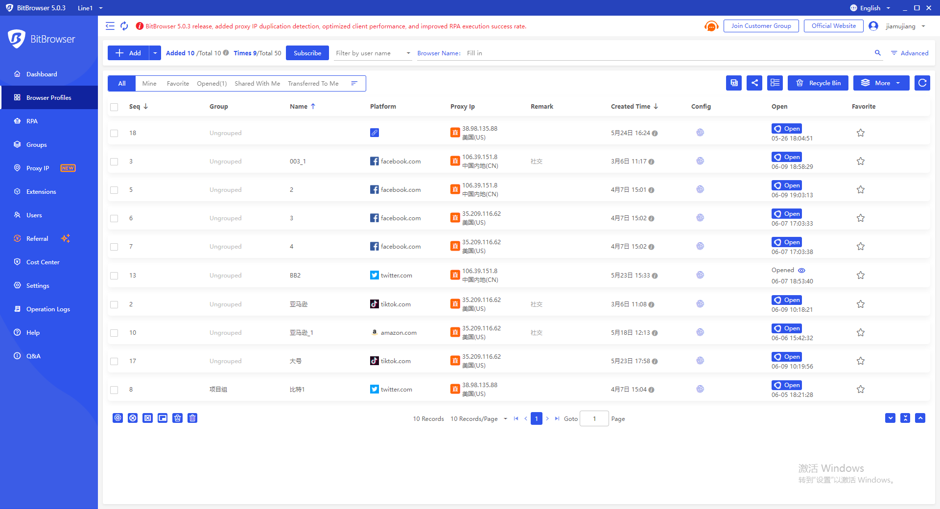The height and width of the screenshot is (509, 940).
Task: Open the column display settings icon
Action: tap(775, 83)
